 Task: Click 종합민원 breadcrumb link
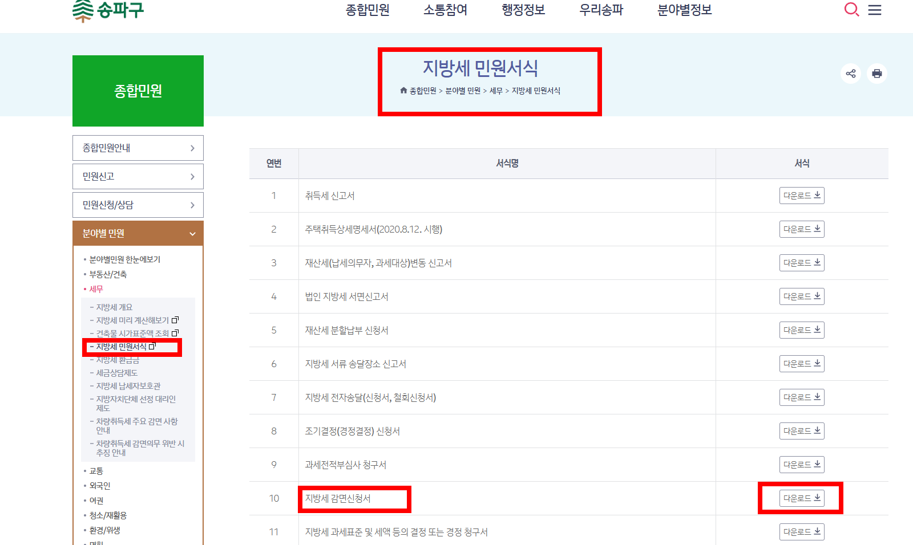point(423,91)
